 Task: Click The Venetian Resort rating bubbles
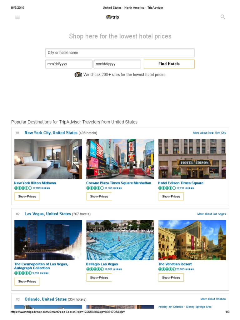tap(167, 269)
